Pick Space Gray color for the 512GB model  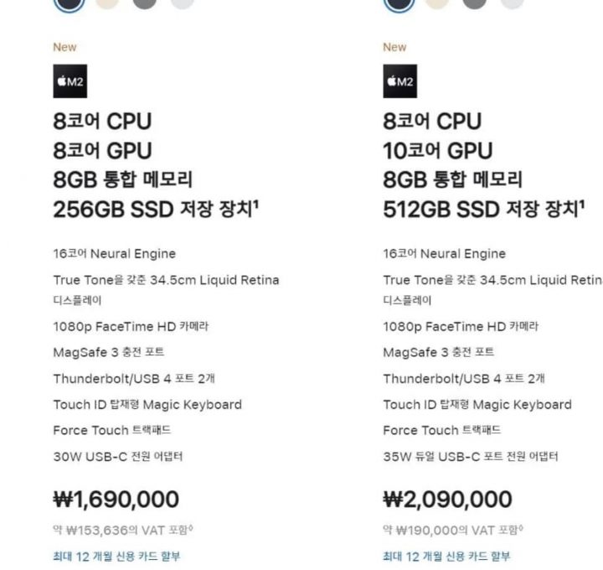(x=475, y=3)
